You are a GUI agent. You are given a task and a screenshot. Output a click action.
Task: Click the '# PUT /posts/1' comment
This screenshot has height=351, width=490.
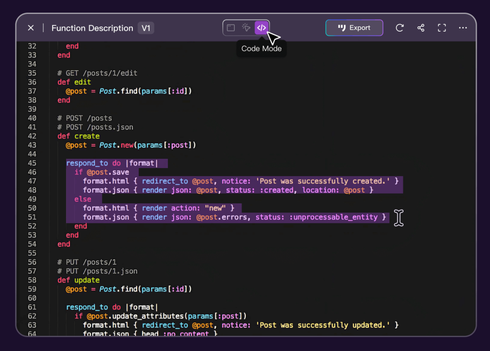click(87, 262)
